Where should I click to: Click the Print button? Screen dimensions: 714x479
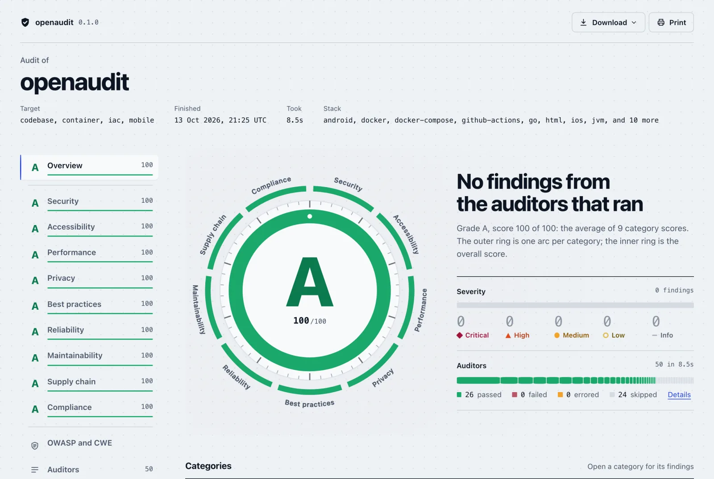(x=671, y=22)
